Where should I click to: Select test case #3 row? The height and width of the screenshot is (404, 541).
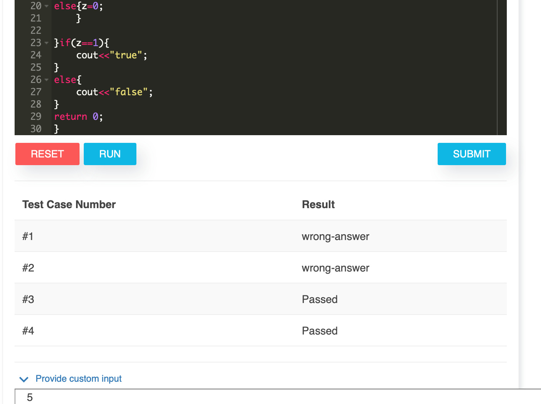pyautogui.click(x=261, y=299)
